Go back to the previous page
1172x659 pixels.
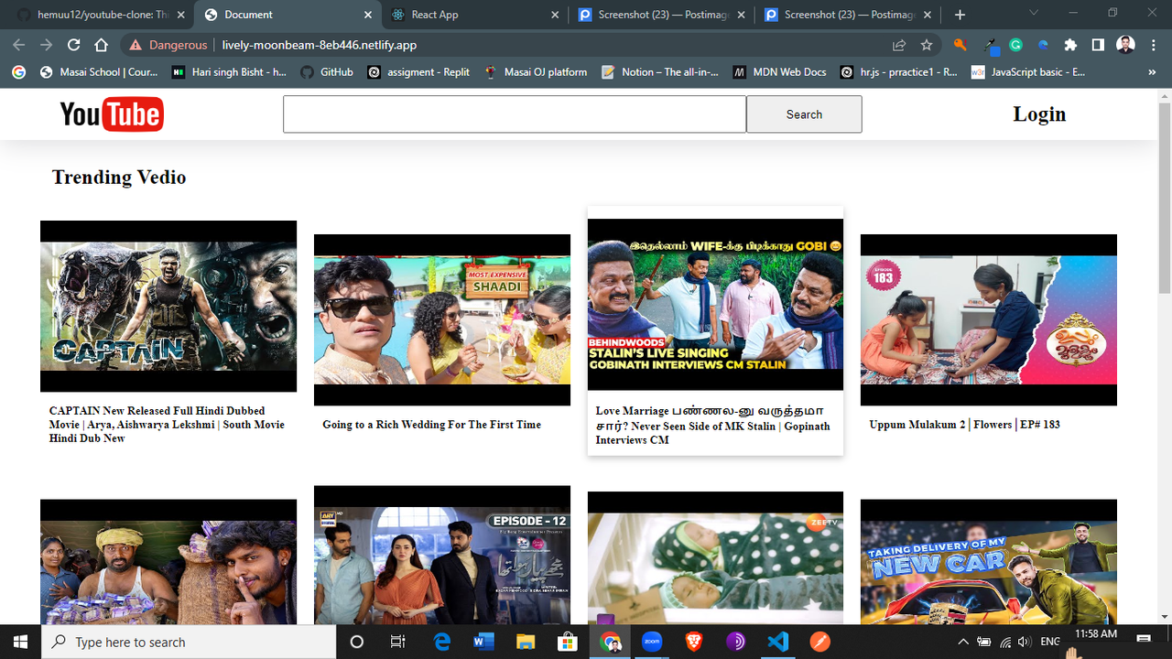click(x=19, y=45)
